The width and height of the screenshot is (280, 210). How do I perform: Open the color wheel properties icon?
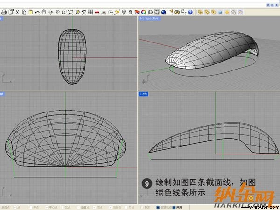click(144, 12)
